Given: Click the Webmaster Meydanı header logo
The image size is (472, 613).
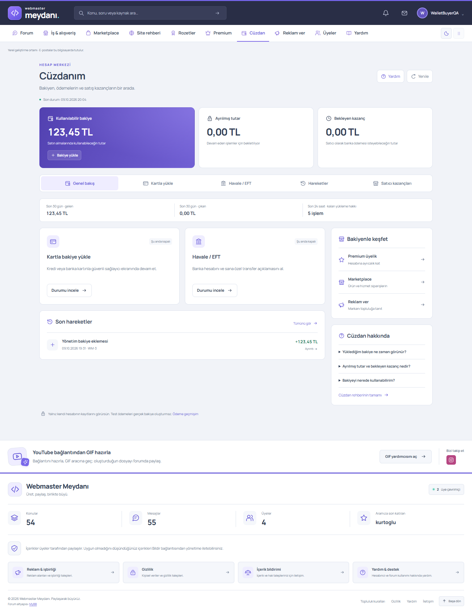Looking at the screenshot, I should tap(33, 13).
